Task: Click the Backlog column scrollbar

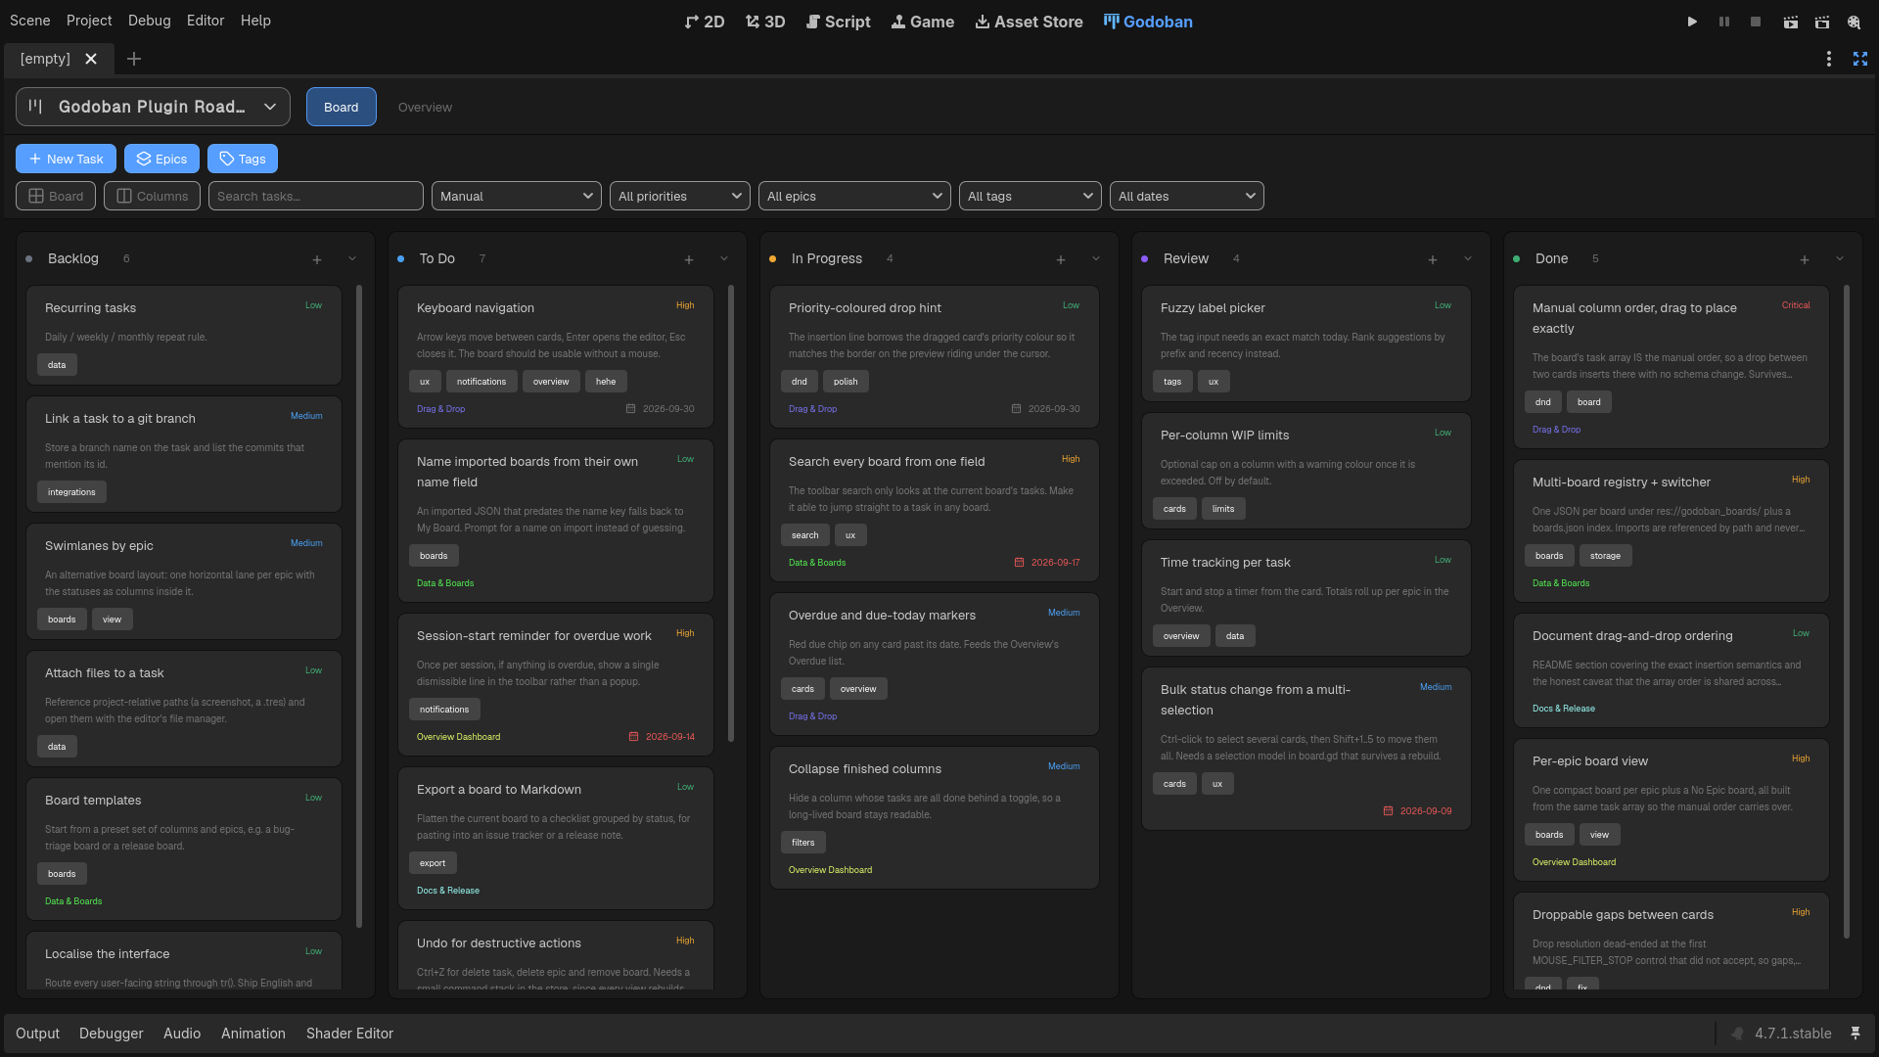Action: pyautogui.click(x=359, y=607)
